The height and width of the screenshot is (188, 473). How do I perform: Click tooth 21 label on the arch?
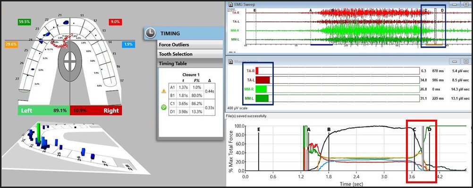60,15
